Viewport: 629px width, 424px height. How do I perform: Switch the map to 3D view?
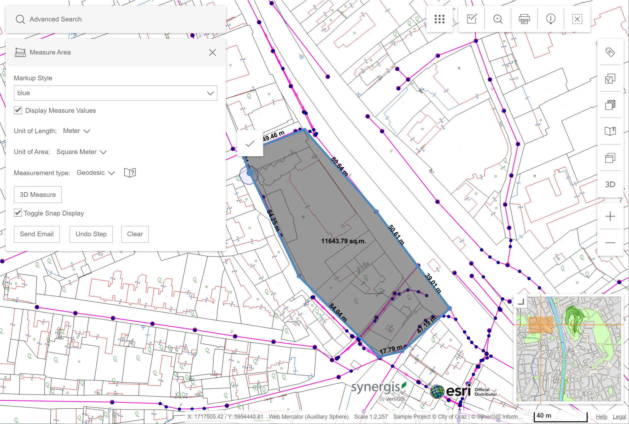pos(610,184)
